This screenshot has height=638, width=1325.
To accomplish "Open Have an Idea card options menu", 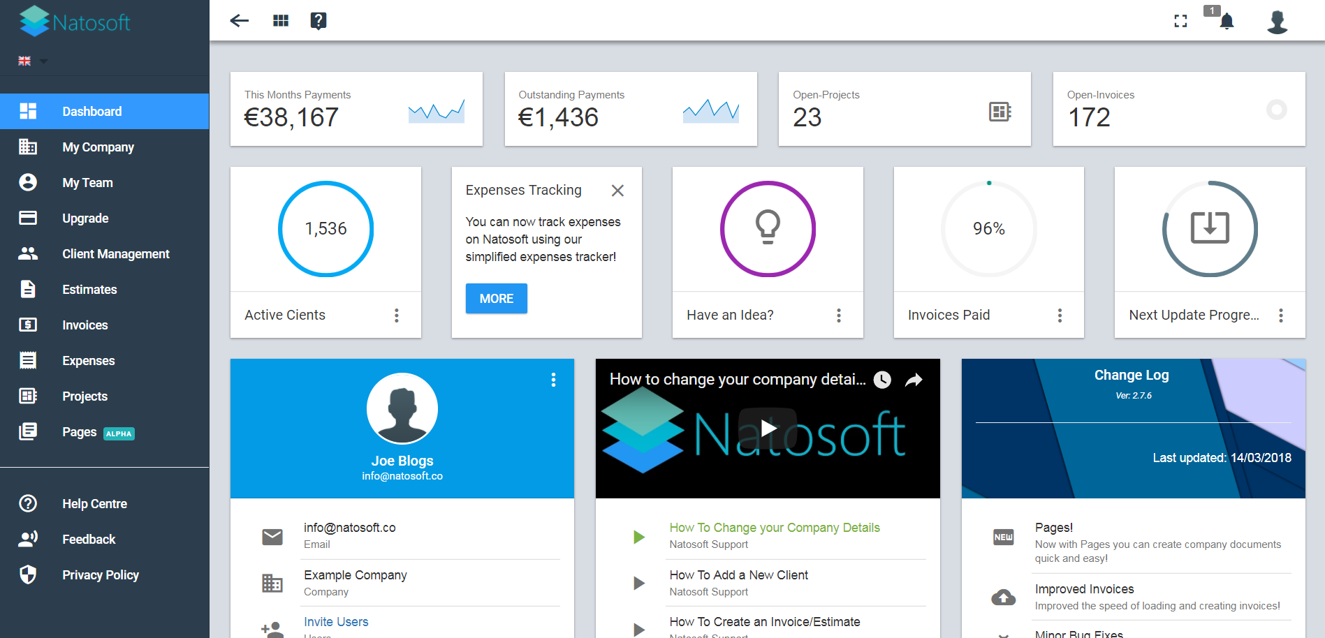I will point(839,316).
